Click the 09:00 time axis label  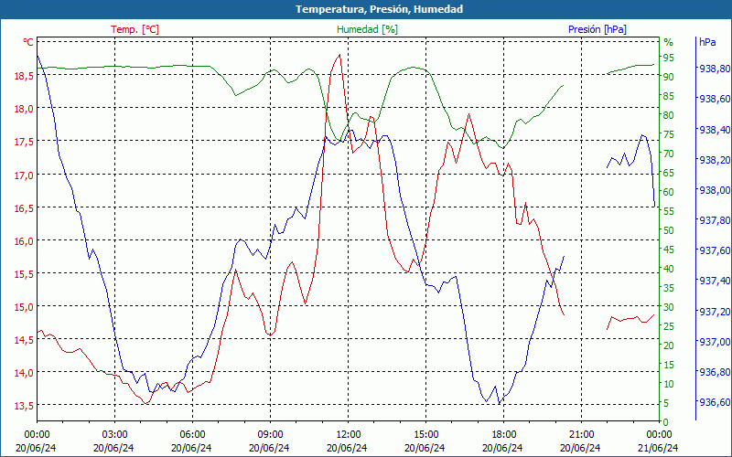[x=270, y=435]
